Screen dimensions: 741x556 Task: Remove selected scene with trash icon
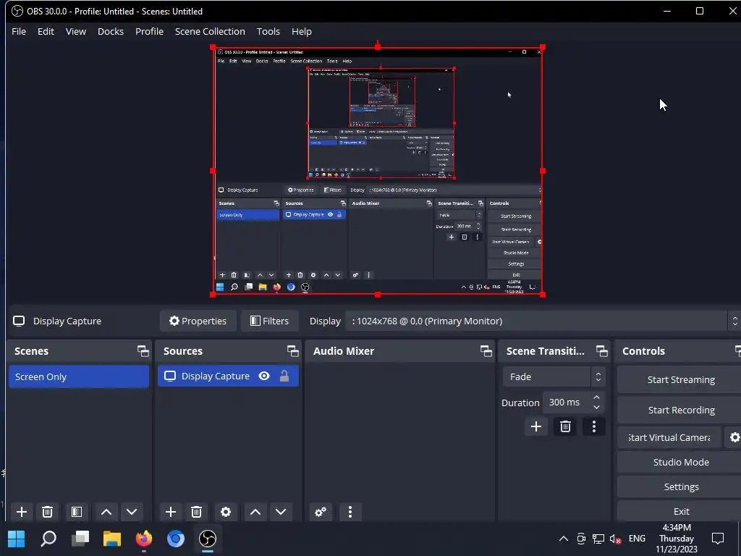pyautogui.click(x=47, y=512)
